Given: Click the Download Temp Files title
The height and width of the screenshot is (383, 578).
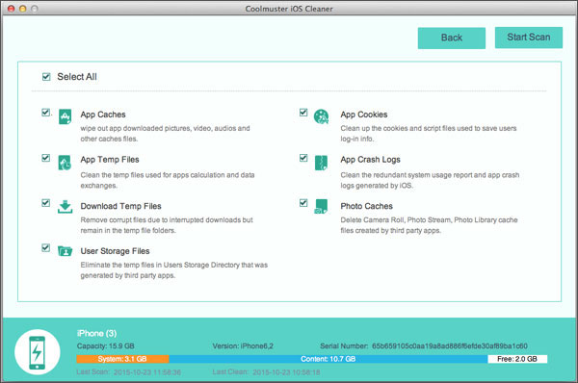Looking at the screenshot, I should (x=121, y=206).
